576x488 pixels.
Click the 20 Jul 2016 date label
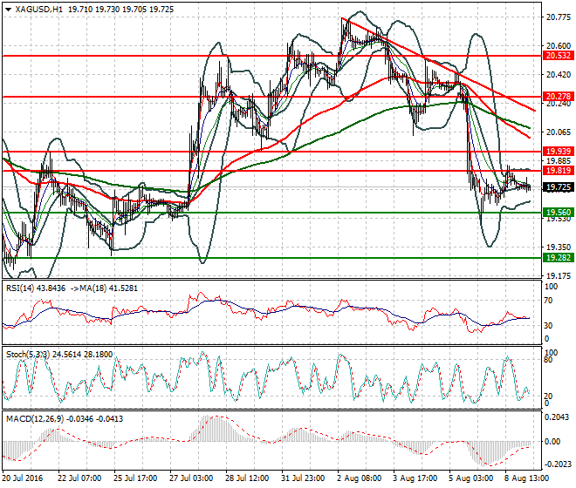pyautogui.click(x=23, y=478)
